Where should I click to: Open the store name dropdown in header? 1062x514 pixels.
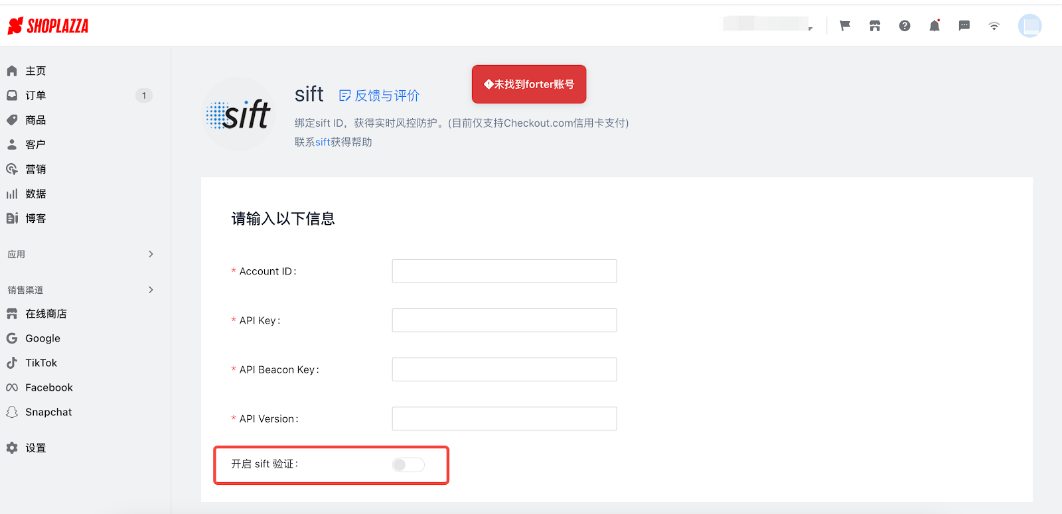point(769,25)
